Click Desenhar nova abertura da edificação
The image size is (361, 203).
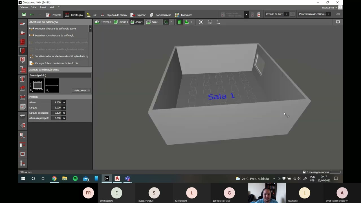coord(54,36)
